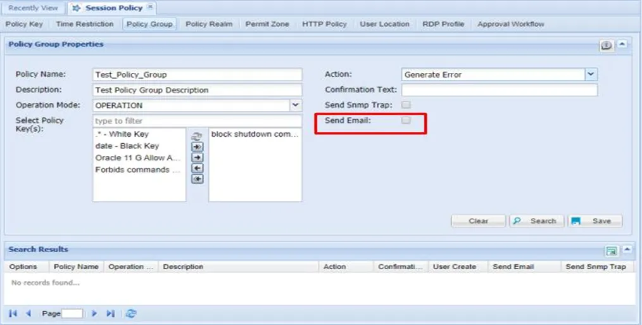The height and width of the screenshot is (325, 642).
Task: Collapse the Policy Group Properties panel
Action: [622, 44]
